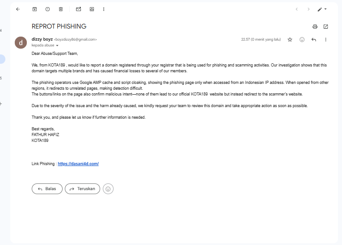Open the message's three-dot options menu
This screenshot has height=245, width=342.
[x=325, y=40]
